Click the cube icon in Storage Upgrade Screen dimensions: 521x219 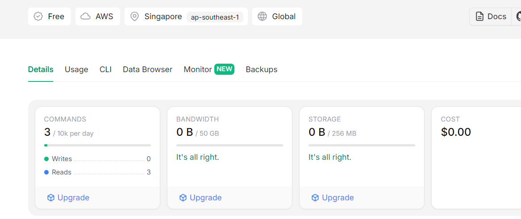tap(315, 198)
